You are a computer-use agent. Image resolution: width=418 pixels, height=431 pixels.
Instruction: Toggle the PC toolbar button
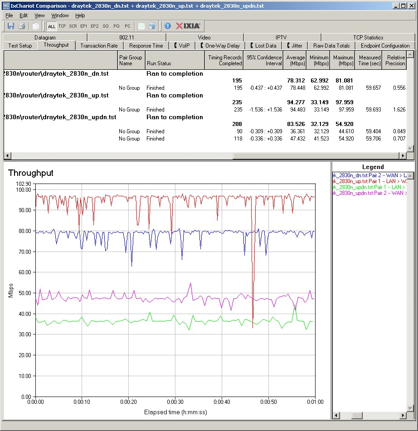pyautogui.click(x=127, y=26)
